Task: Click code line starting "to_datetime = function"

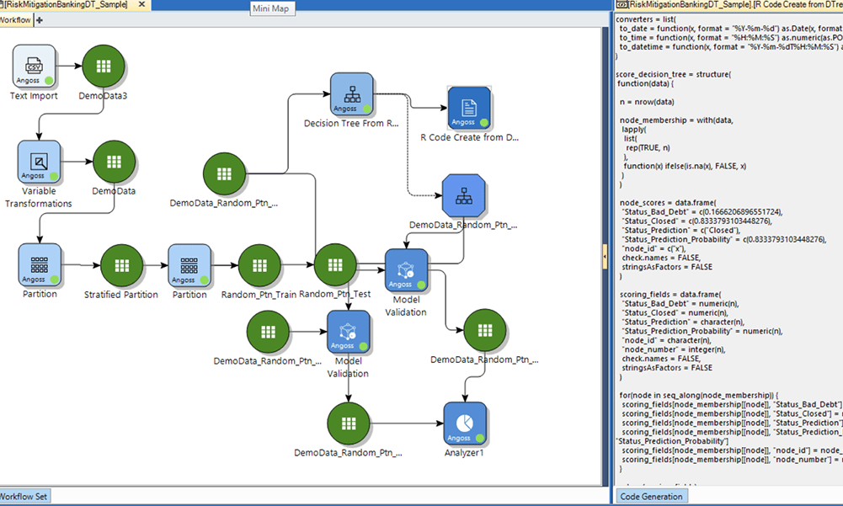Action: click(731, 47)
